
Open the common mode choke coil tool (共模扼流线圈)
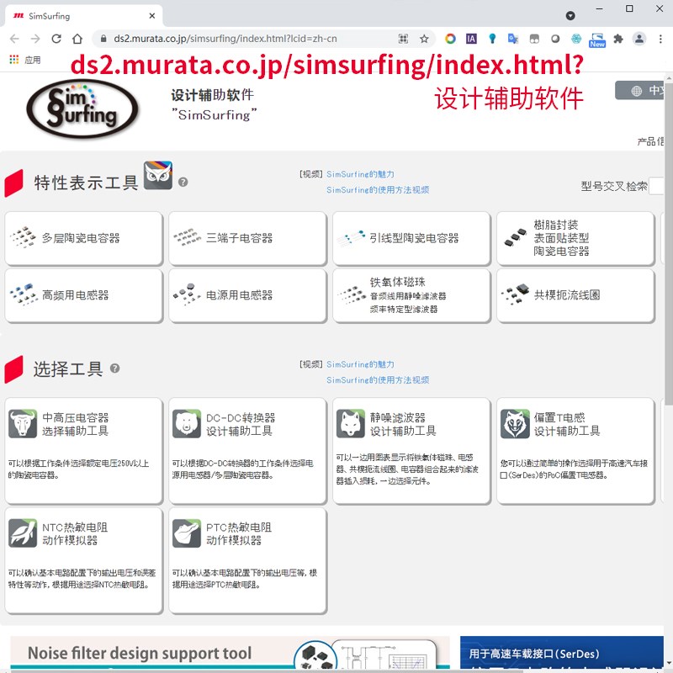tap(575, 296)
